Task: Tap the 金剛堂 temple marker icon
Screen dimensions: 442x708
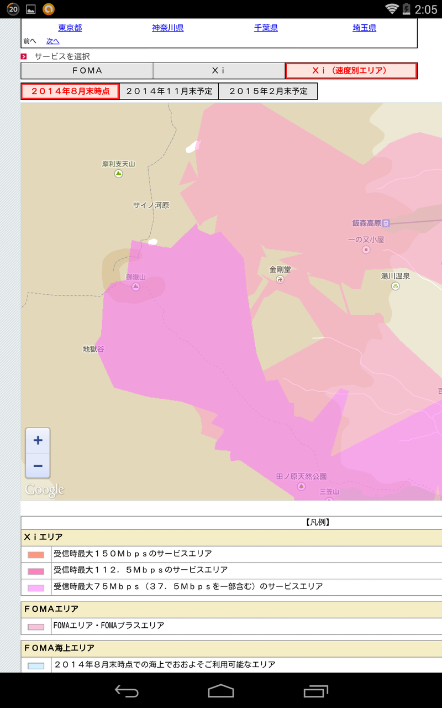Action: pos(280,279)
